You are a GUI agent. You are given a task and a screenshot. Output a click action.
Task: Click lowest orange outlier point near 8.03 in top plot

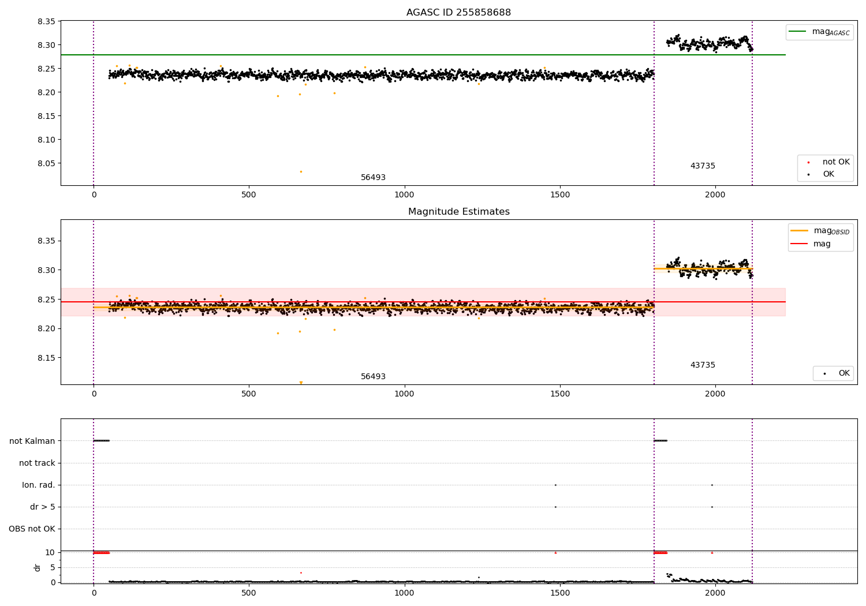click(301, 171)
